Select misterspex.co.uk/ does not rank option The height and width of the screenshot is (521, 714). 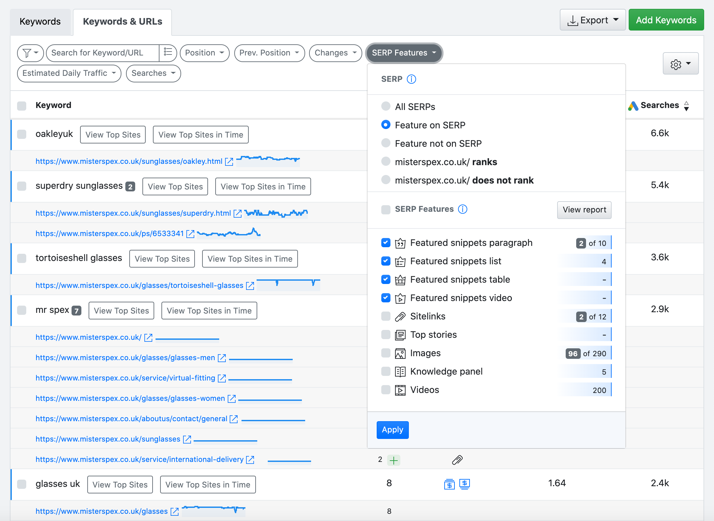pos(386,180)
